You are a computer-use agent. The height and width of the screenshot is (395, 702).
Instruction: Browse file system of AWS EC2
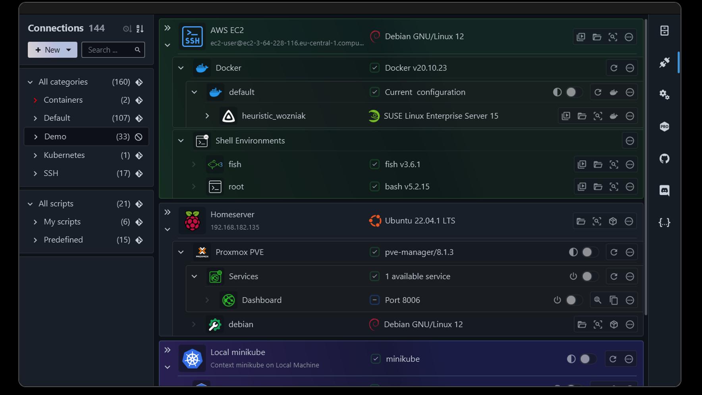point(597,37)
